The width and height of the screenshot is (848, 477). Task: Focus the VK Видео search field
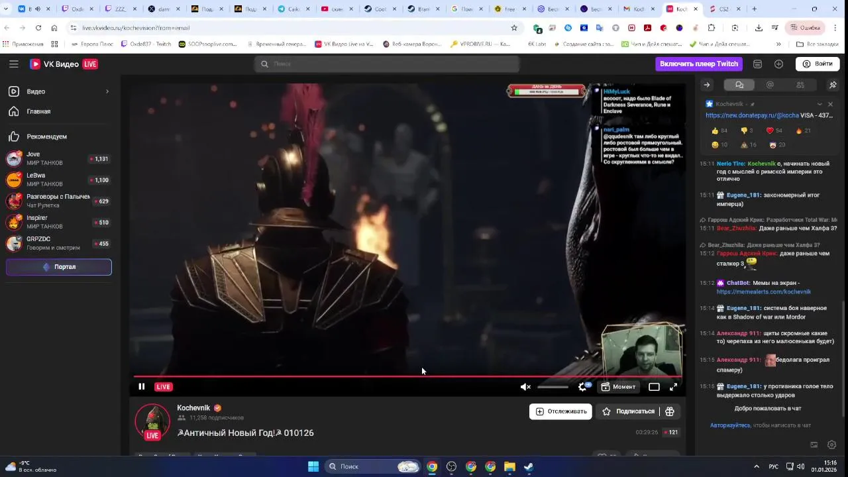pyautogui.click(x=387, y=64)
